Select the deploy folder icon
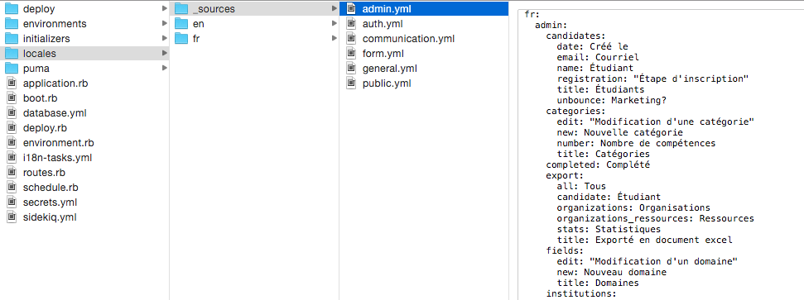Viewport: 804px width, 300px height. coord(12,9)
